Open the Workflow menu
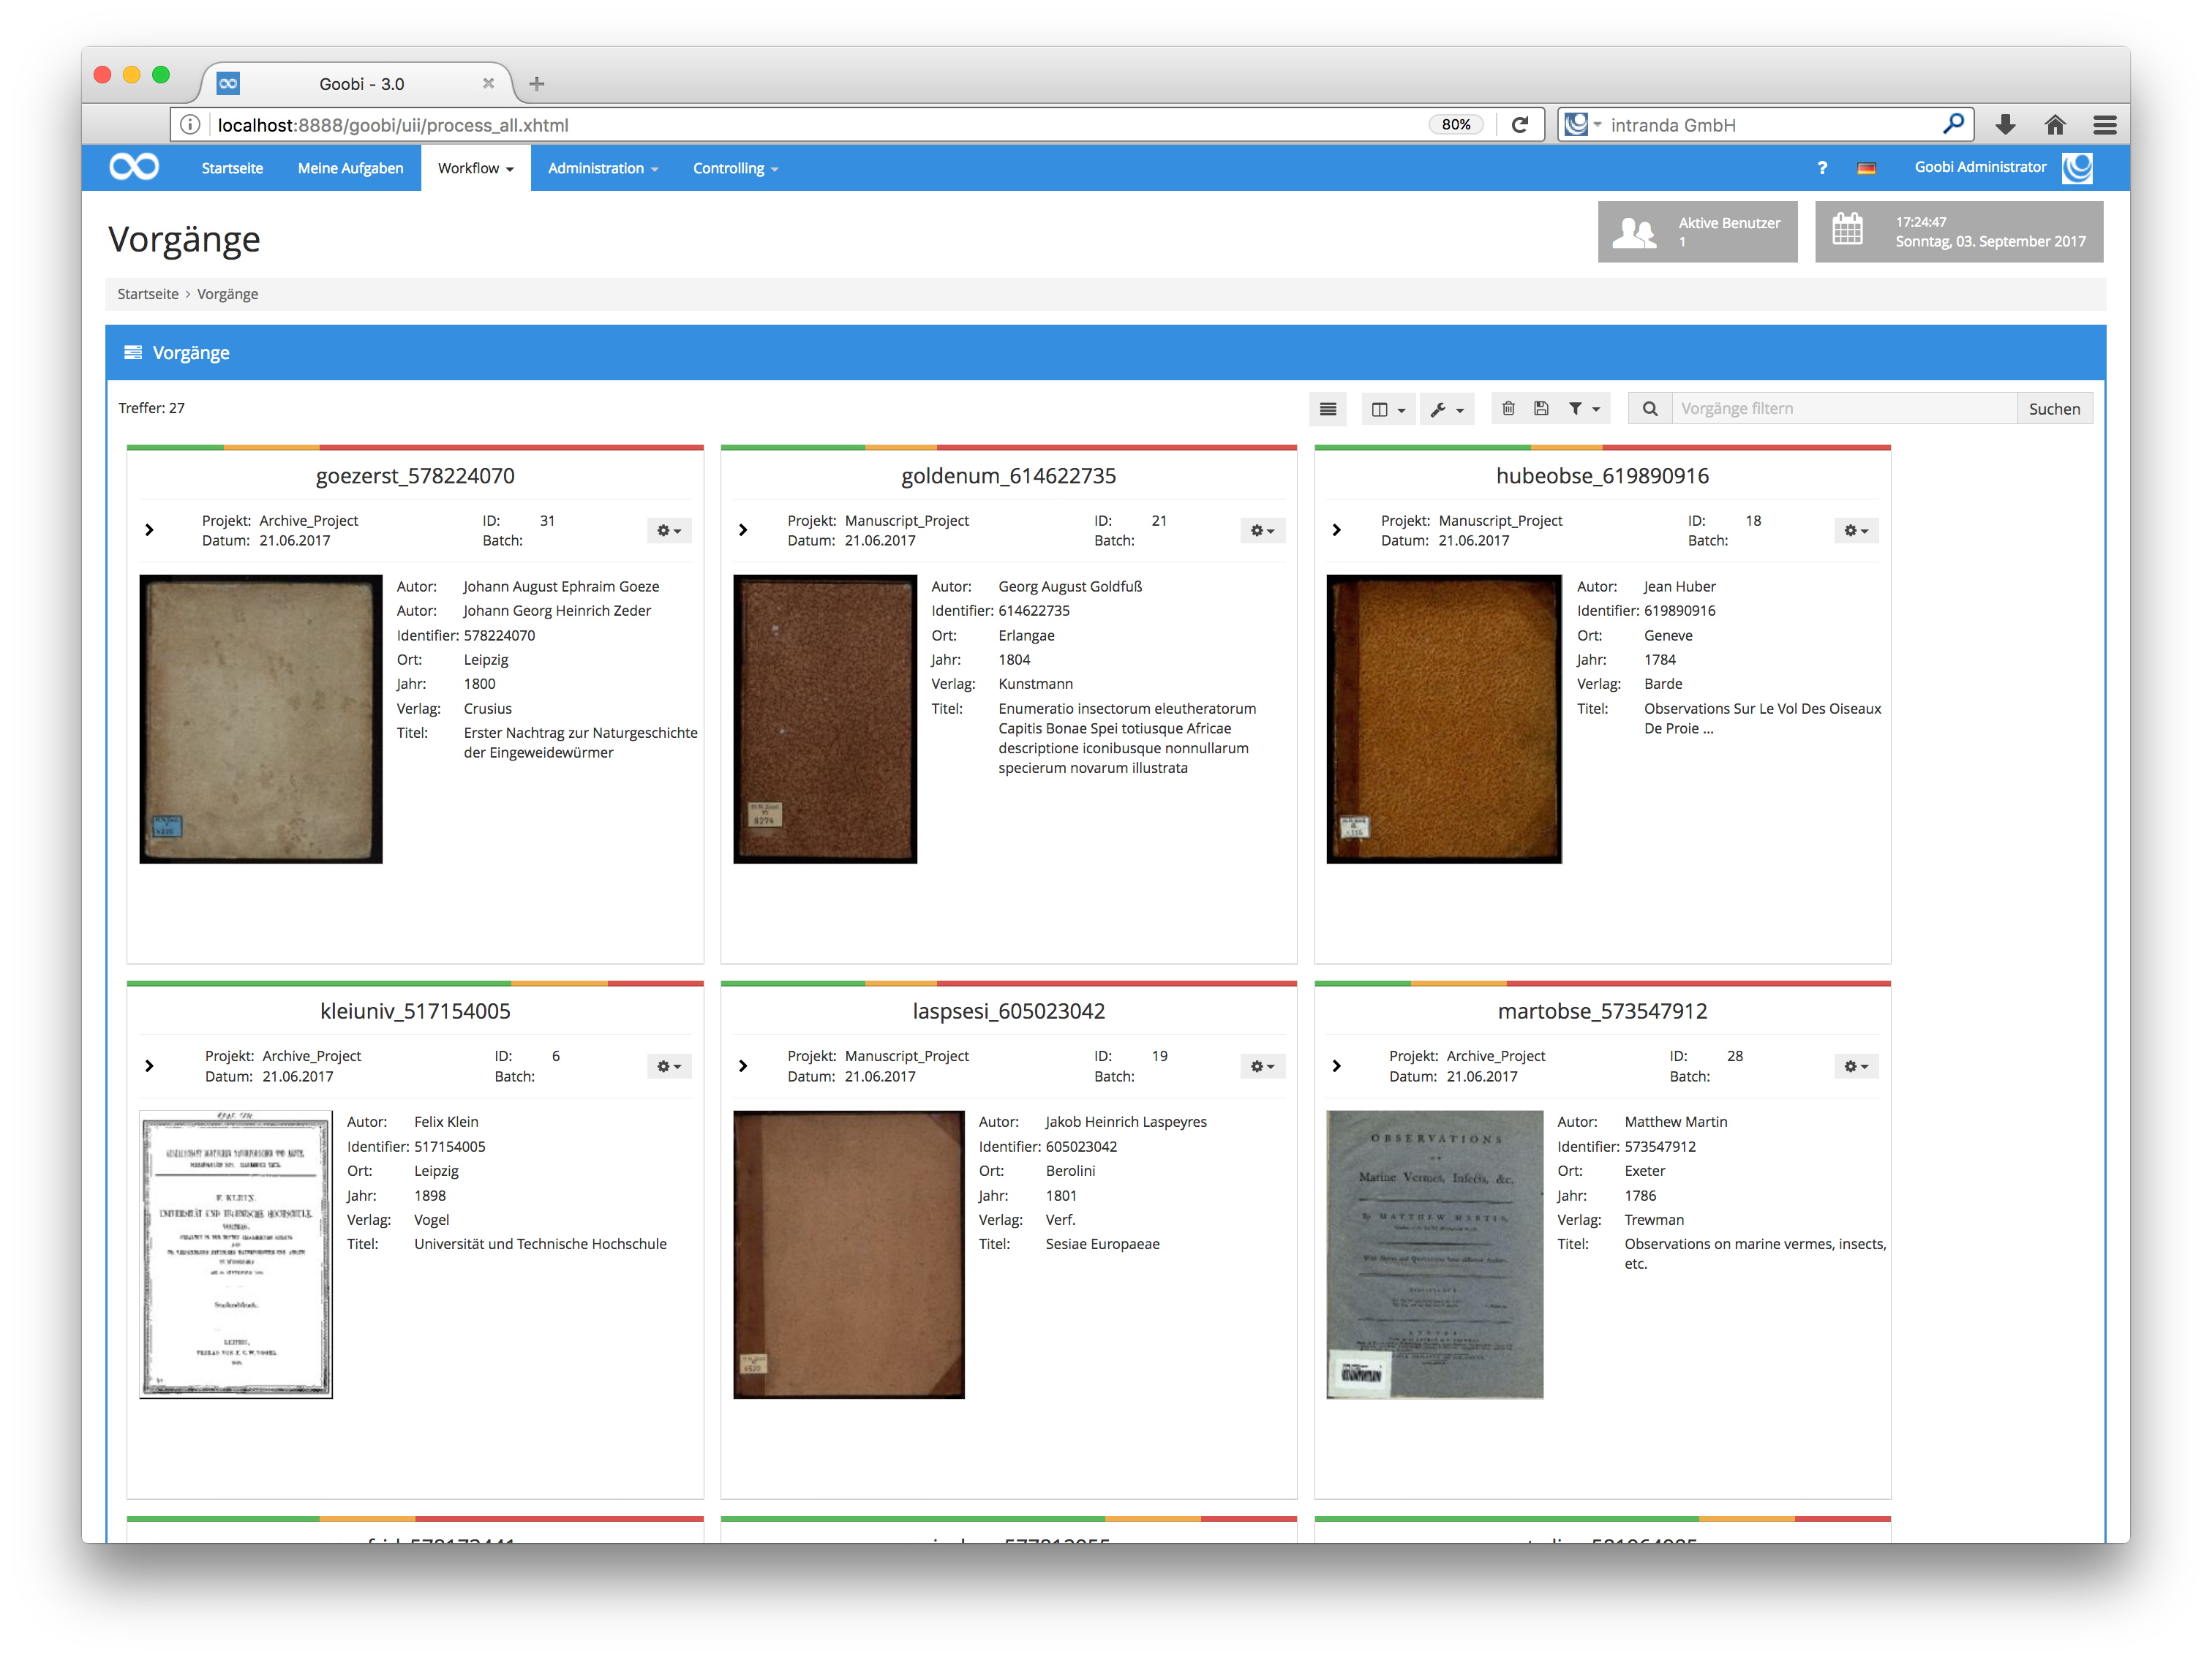This screenshot has height=1660, width=2212. click(x=475, y=168)
